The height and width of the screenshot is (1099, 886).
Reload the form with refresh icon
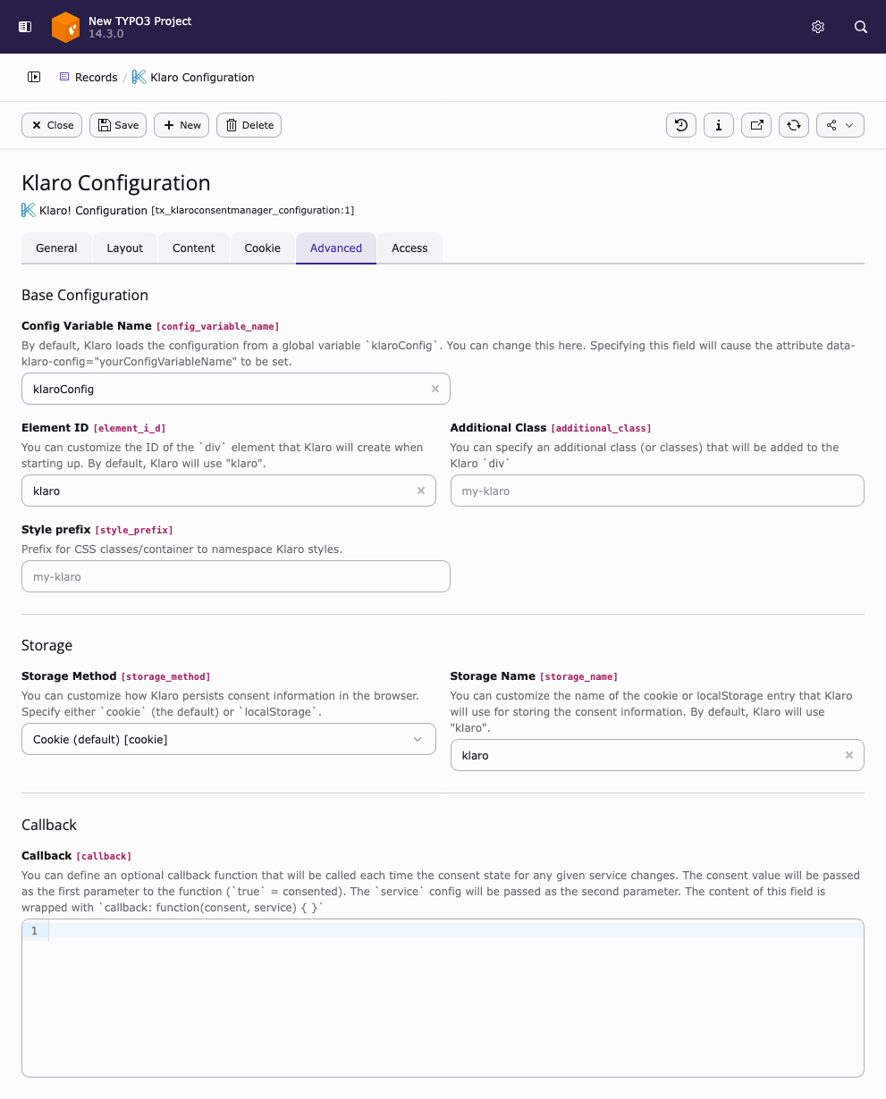[794, 125]
